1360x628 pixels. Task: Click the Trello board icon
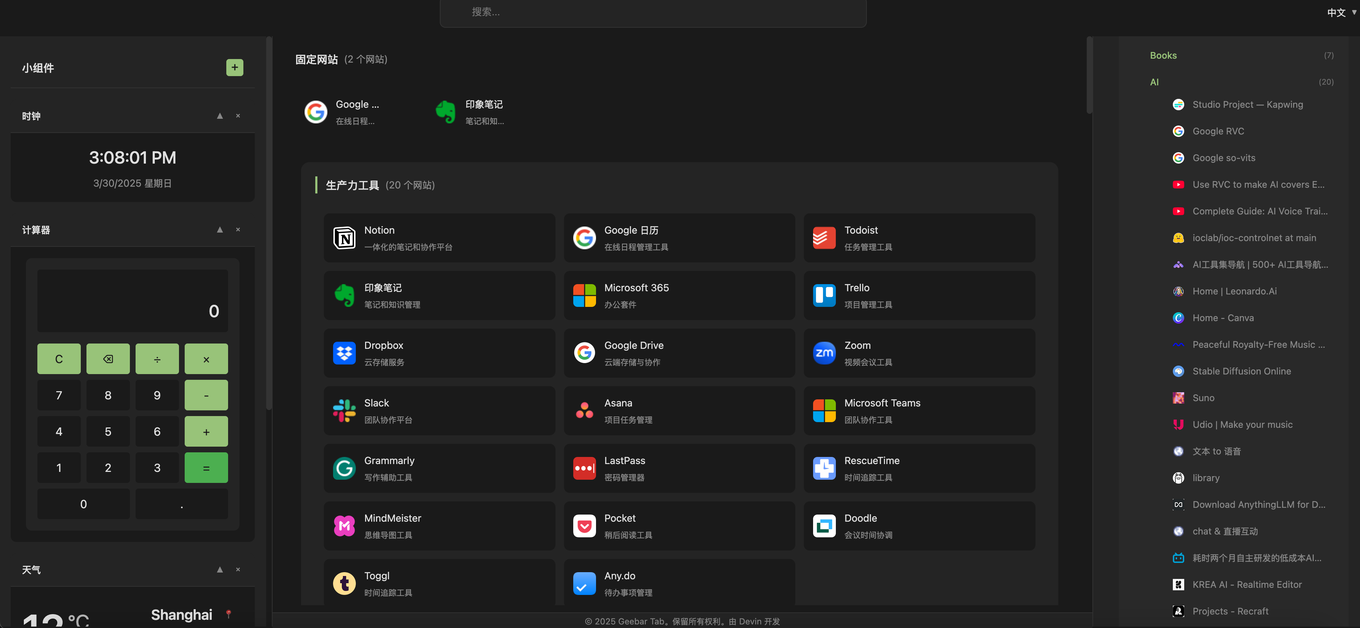(x=824, y=296)
